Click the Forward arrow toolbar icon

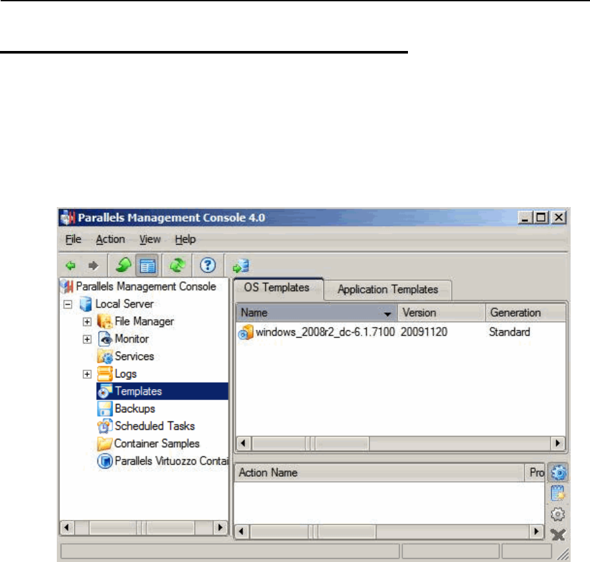click(x=93, y=266)
